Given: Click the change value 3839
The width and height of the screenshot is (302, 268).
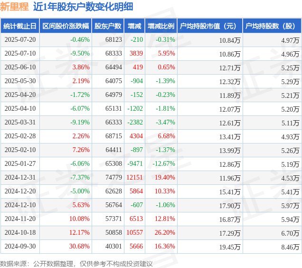Looking at the screenshot, I should (x=136, y=53).
